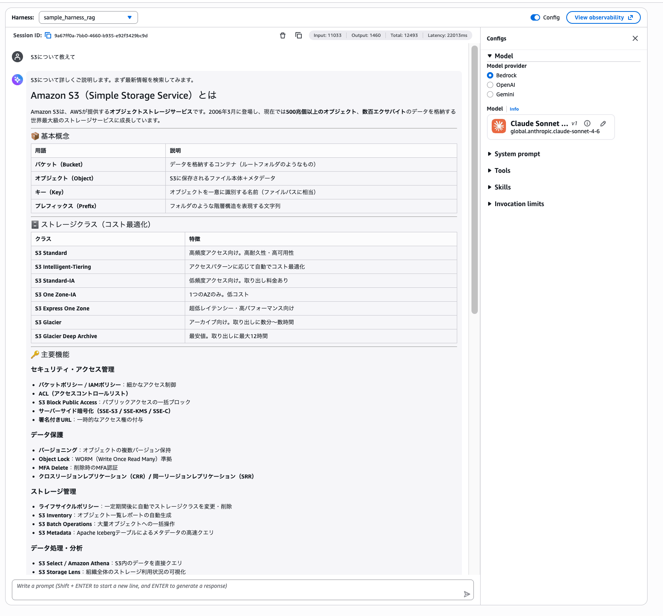663x616 pixels.
Task: Expand the Skills section
Action: [x=499, y=187]
